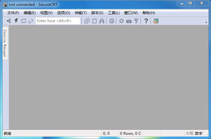Open the 文件(F) menu
Image resolution: width=211 pixels, height=139 pixels.
click(x=13, y=13)
